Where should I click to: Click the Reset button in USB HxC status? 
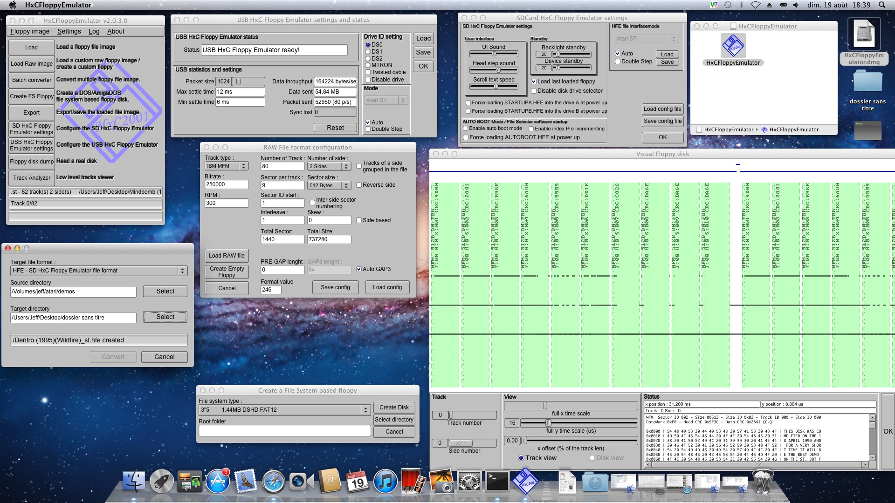coord(335,127)
